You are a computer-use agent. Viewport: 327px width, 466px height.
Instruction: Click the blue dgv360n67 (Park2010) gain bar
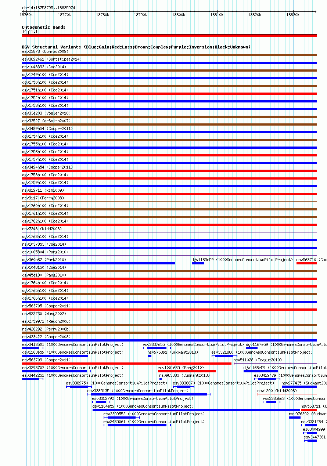click(98, 263)
